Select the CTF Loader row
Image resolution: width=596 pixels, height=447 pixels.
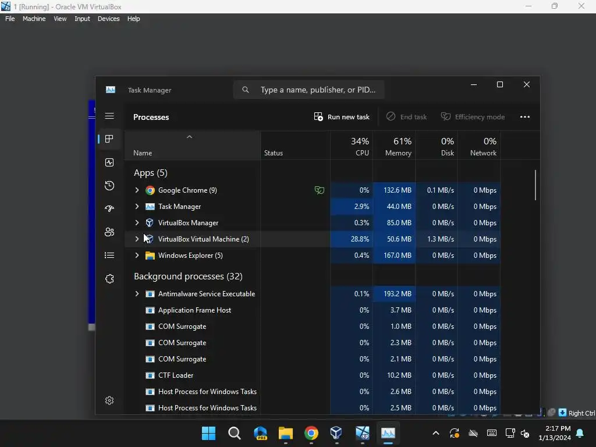pyautogui.click(x=313, y=375)
